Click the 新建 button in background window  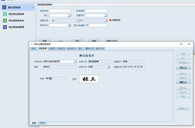(45, 41)
